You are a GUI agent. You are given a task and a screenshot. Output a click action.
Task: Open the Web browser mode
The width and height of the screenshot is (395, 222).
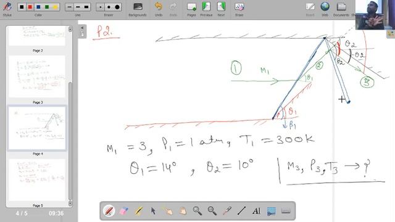pos(325,9)
